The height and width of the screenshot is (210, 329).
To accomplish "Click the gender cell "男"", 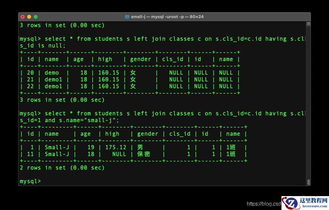I will [x=140, y=147].
